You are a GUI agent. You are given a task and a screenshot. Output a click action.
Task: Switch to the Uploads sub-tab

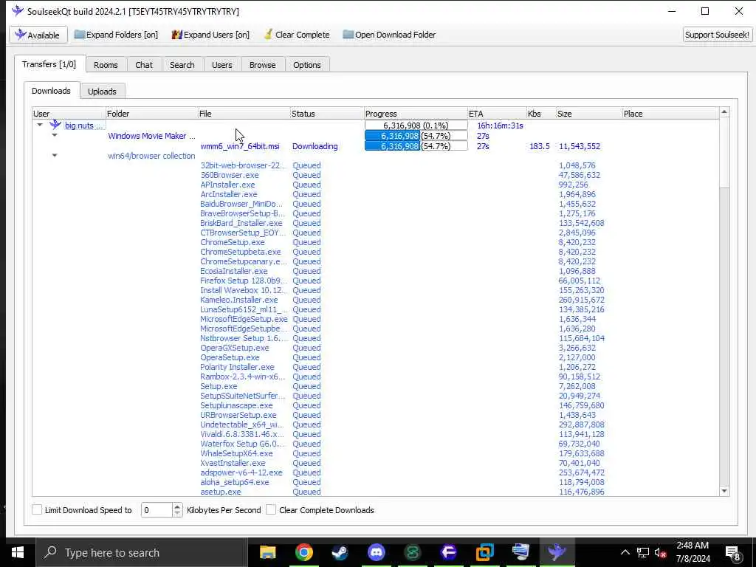click(102, 91)
